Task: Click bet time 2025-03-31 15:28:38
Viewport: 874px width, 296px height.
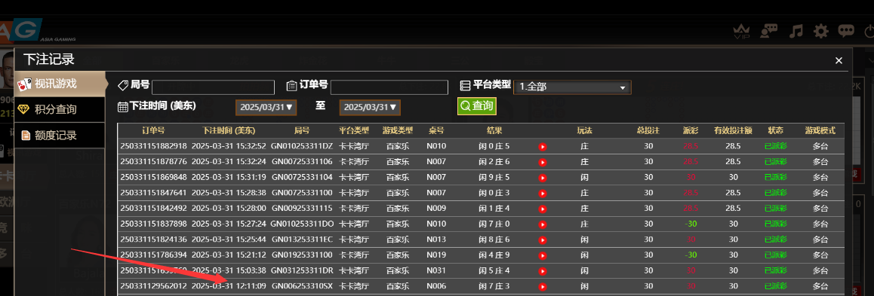Action: pyautogui.click(x=228, y=193)
